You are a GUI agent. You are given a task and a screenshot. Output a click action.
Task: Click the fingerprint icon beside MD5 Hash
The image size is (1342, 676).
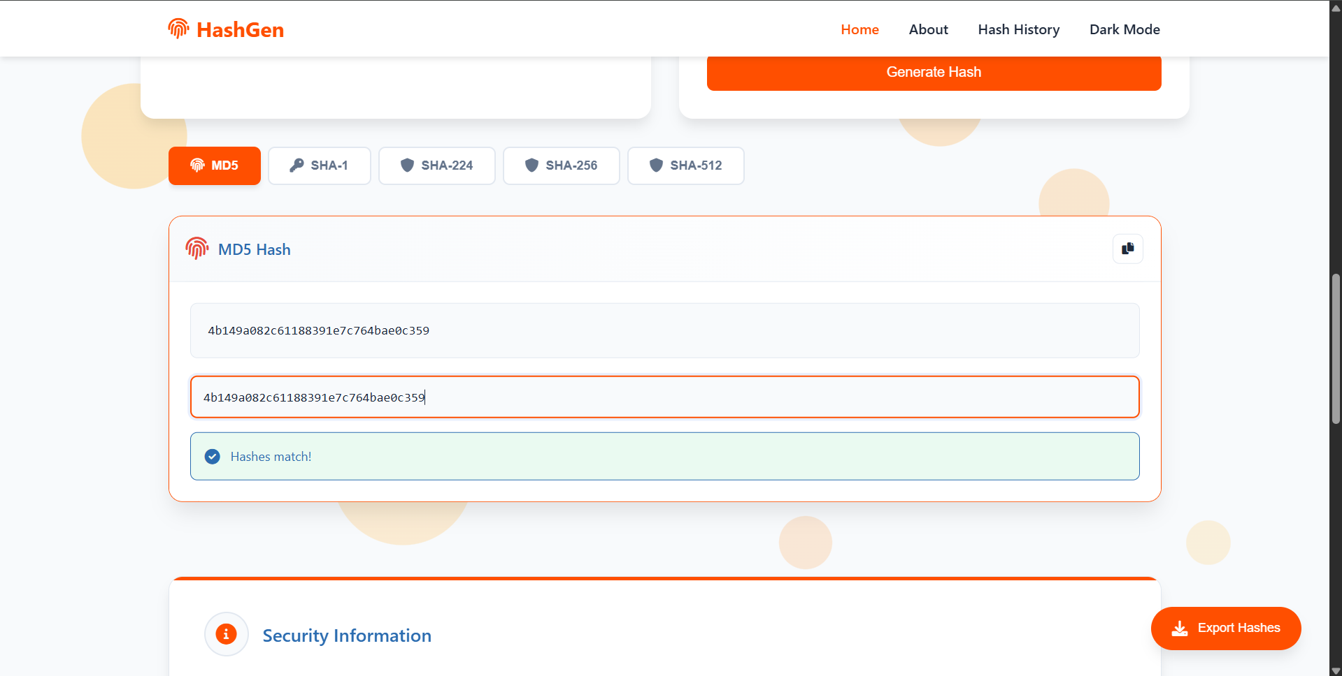click(197, 248)
